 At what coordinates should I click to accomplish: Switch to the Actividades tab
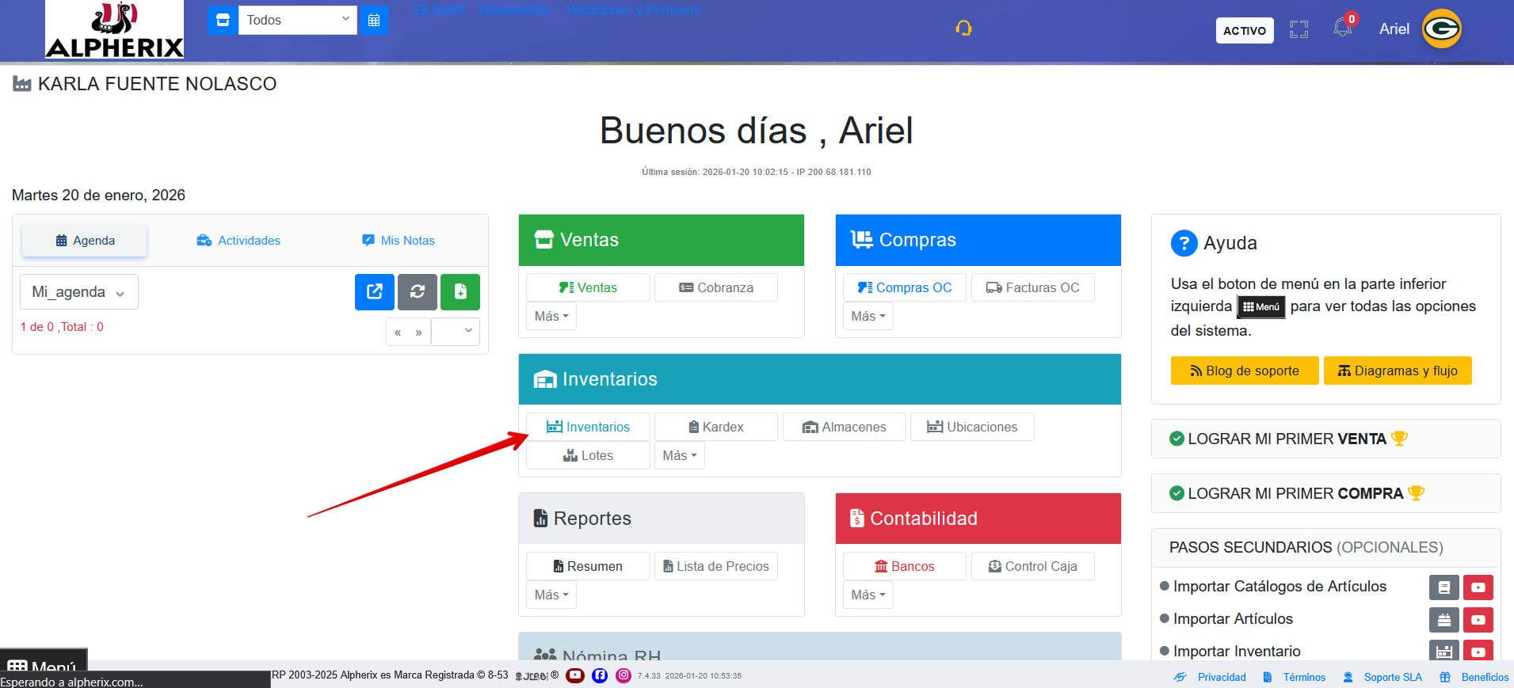(x=238, y=241)
